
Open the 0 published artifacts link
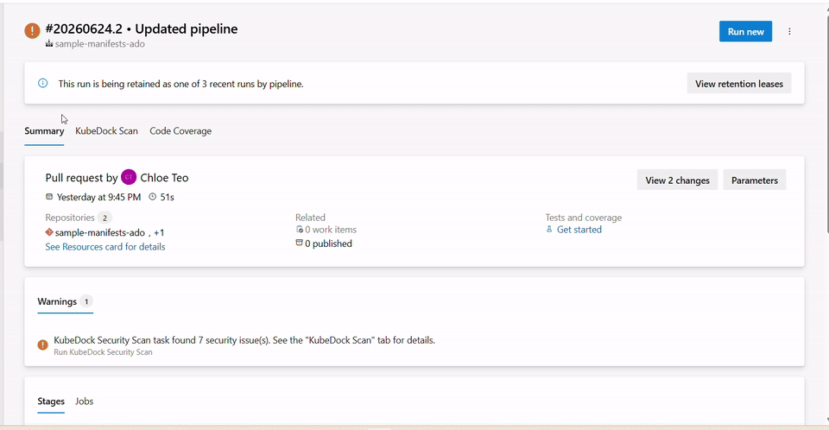tap(328, 243)
